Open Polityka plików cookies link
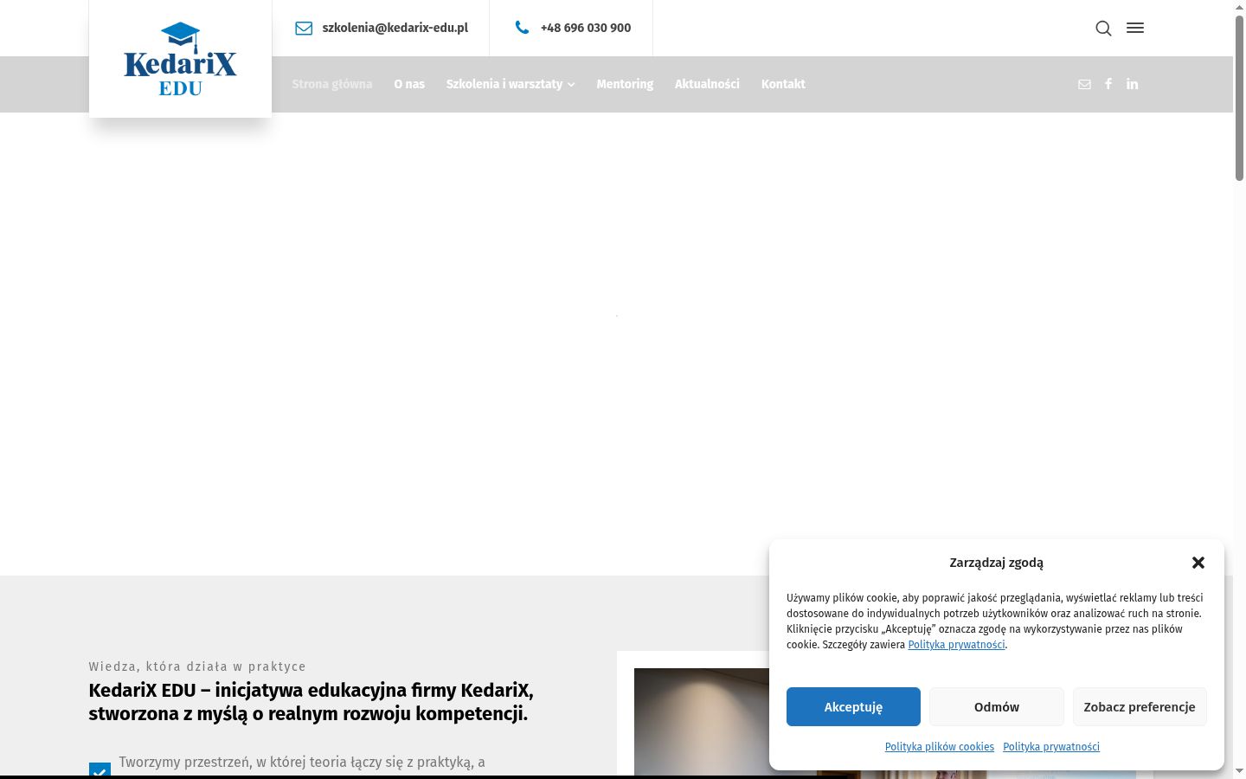Viewport: 1246px width, 779px height. click(x=940, y=747)
